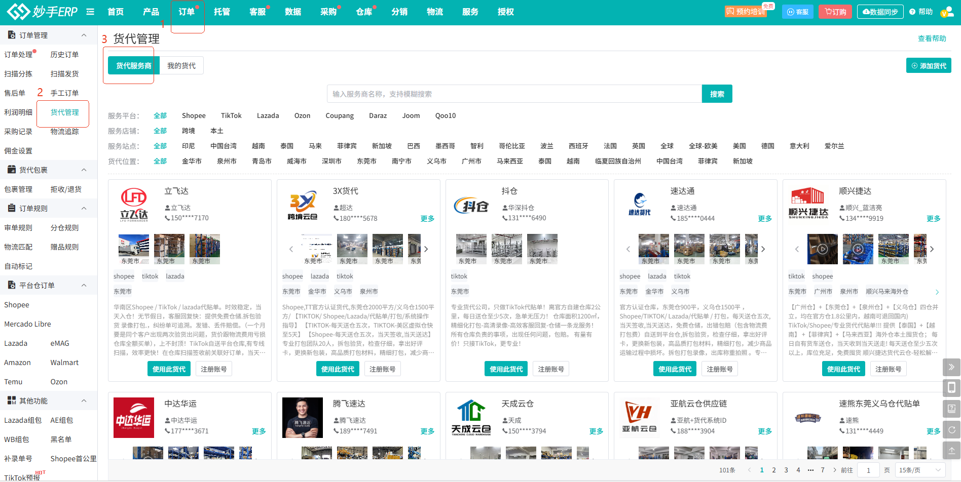This screenshot has width=961, height=482.
Task: Click the 速达货代 company logo
Action: point(640,205)
